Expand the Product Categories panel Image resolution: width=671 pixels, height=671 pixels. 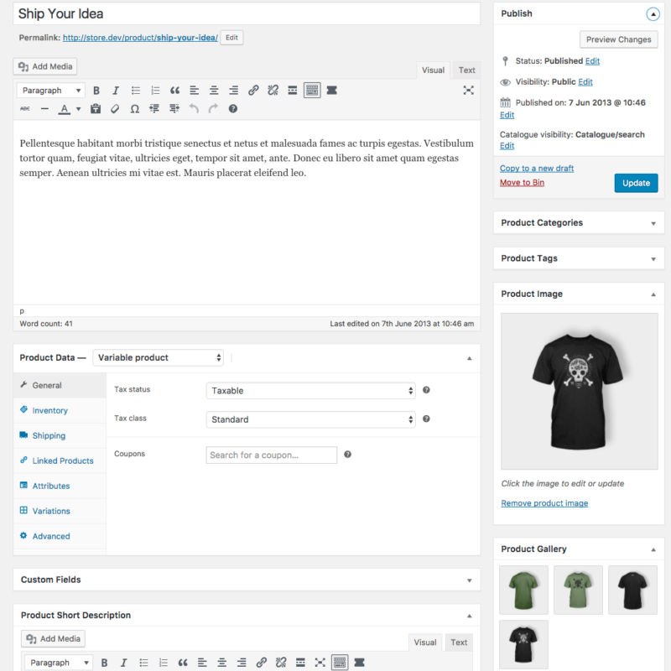click(653, 222)
